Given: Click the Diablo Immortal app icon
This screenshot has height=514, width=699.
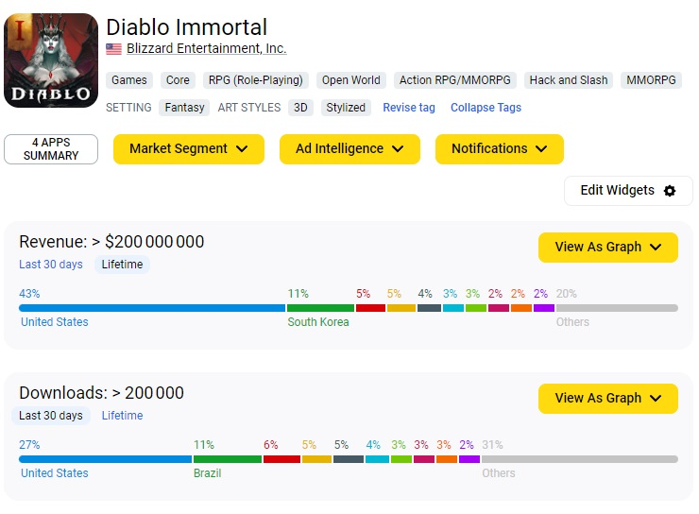Looking at the screenshot, I should click(x=51, y=60).
